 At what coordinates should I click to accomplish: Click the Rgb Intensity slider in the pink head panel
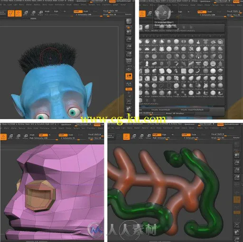tap(44, 138)
